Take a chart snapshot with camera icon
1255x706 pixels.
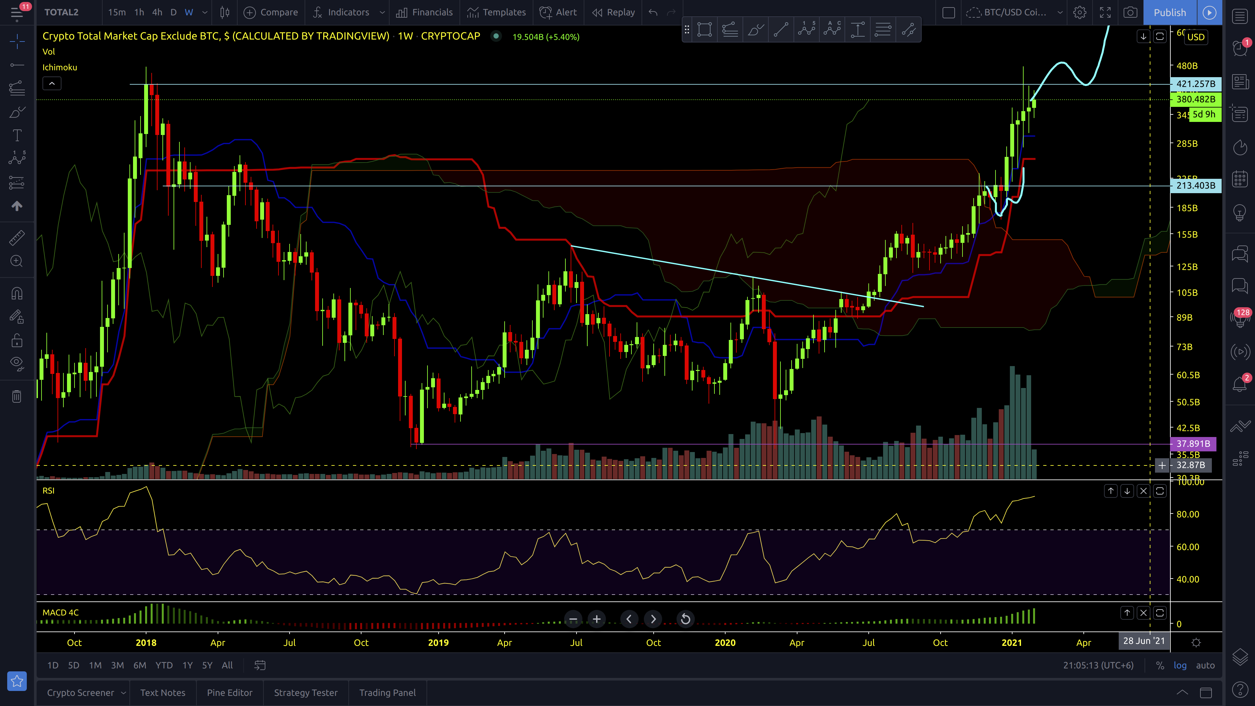point(1130,12)
